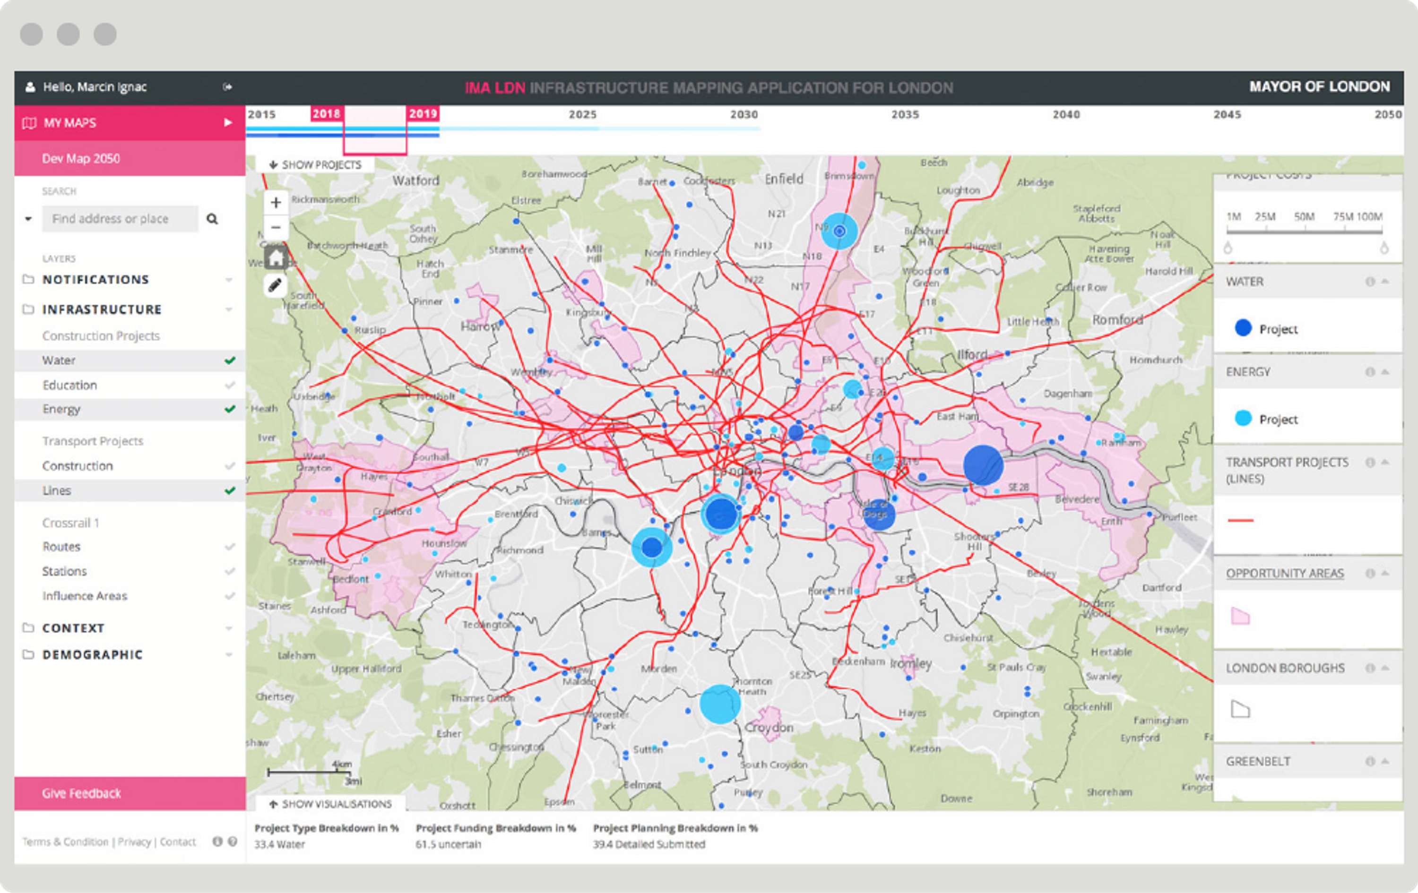Click the right project cost slider handle
Viewport: 1418px width, 893px height.
click(1384, 248)
